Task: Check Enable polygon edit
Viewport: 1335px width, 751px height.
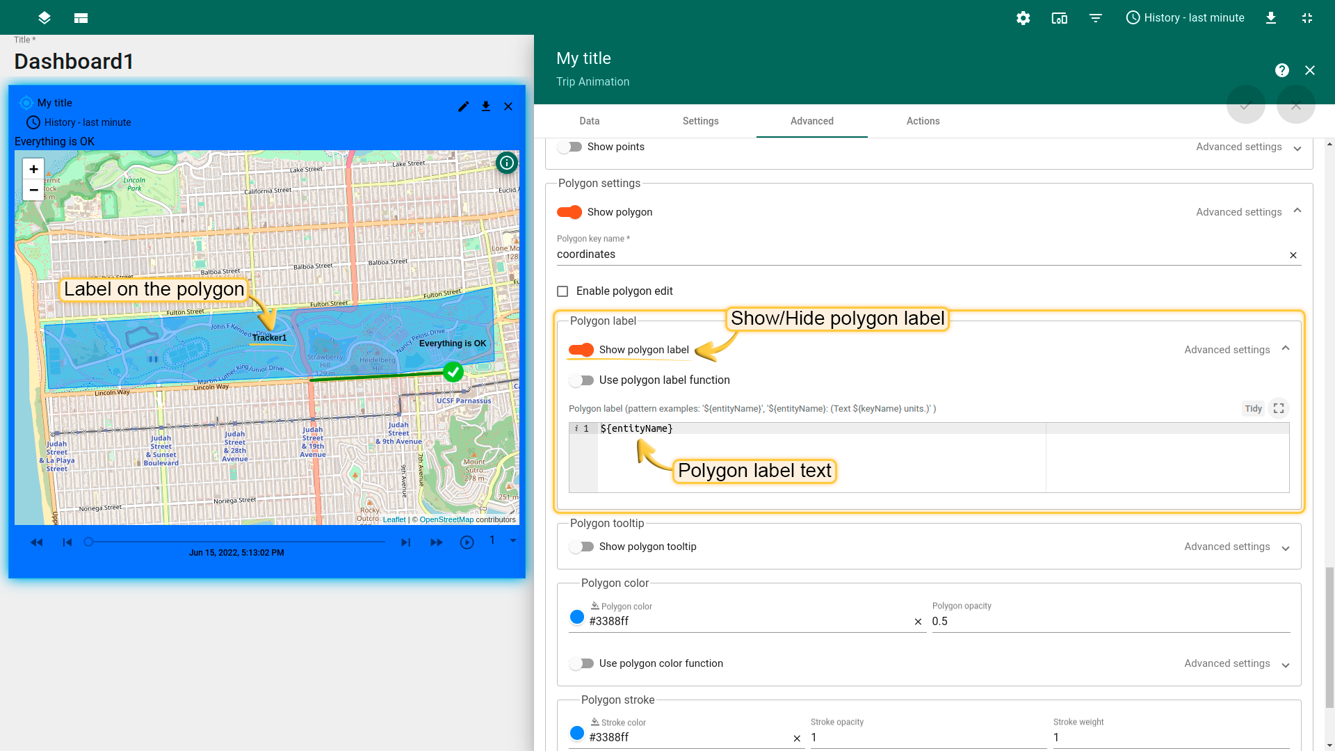Action: [x=563, y=291]
